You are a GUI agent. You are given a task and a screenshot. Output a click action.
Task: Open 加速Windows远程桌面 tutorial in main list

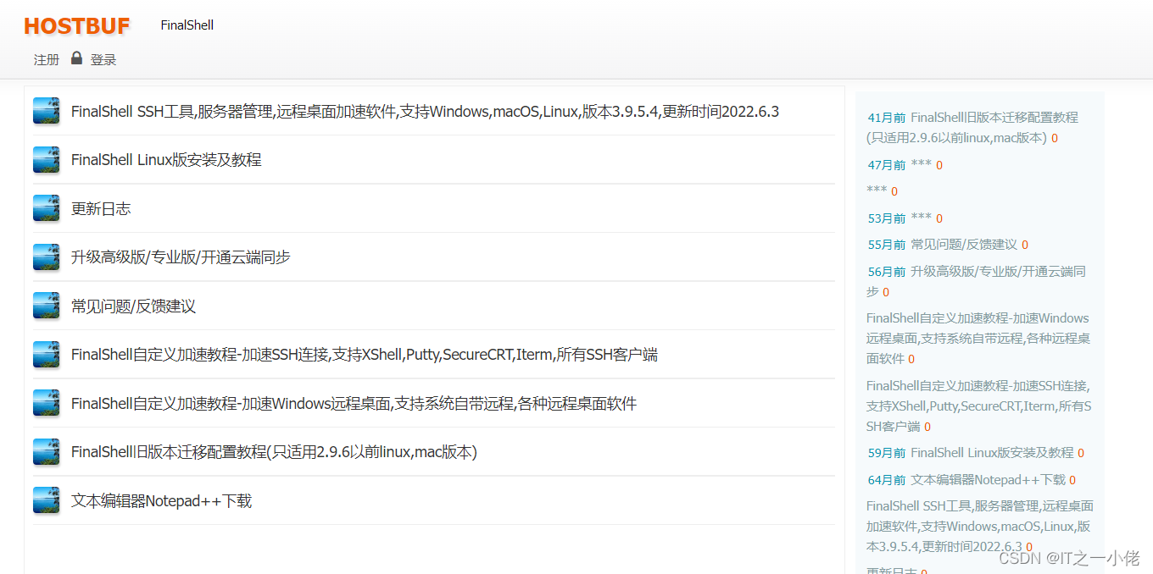tap(354, 403)
